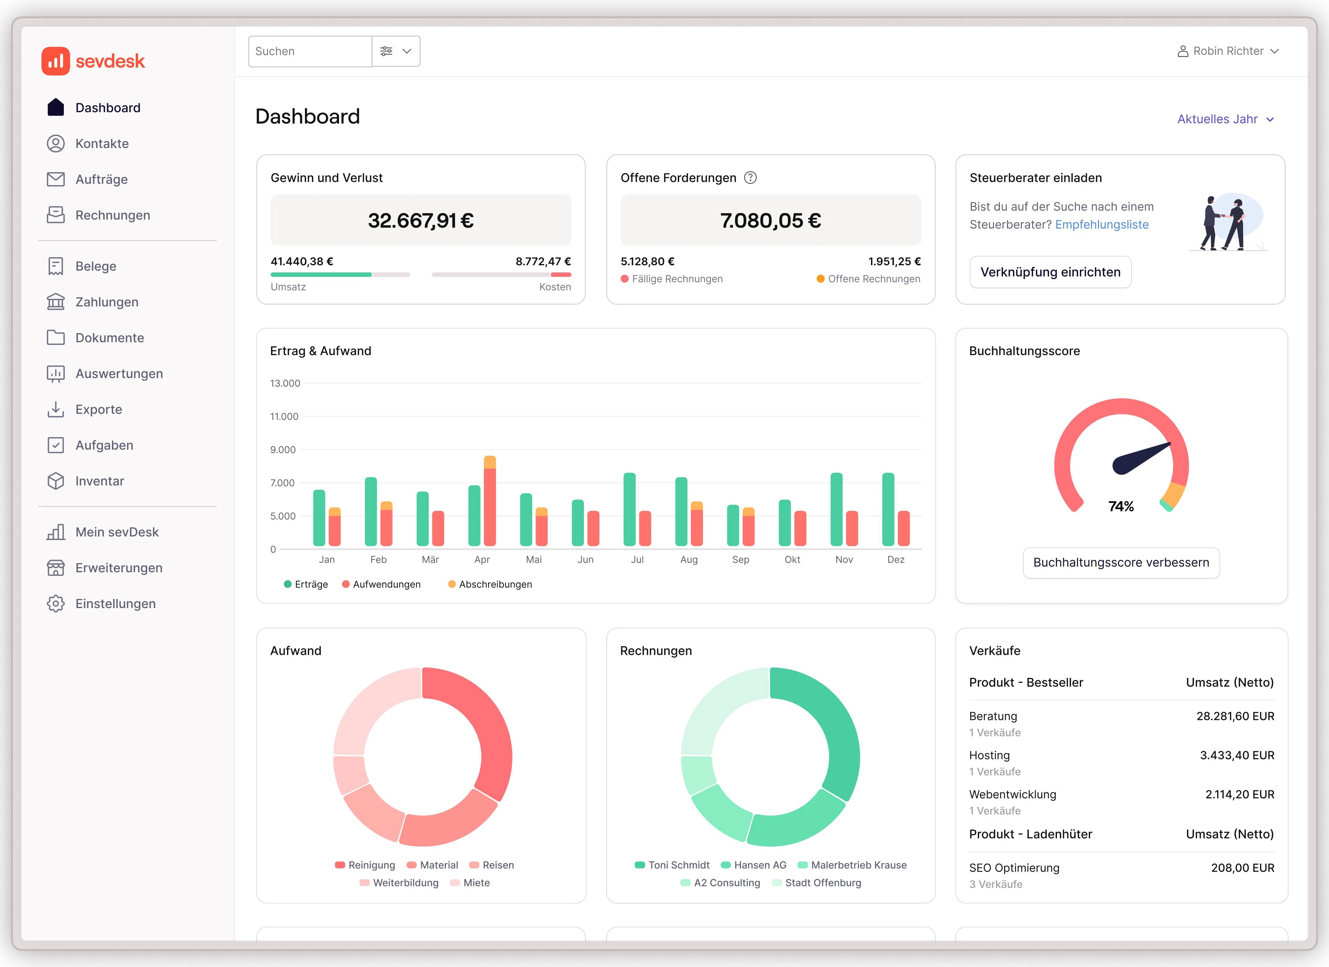Open the Empfehlungsliste link

pos(1102,224)
